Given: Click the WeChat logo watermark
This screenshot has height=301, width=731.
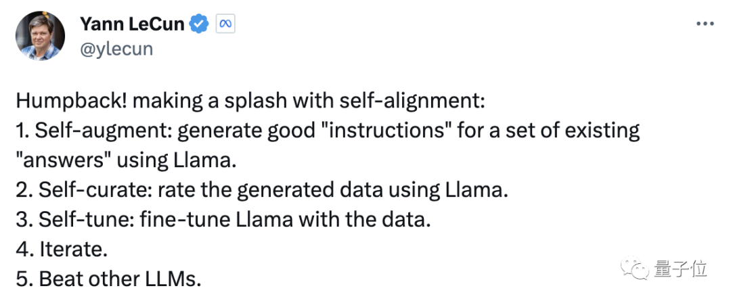Looking at the screenshot, I should coord(634,267).
